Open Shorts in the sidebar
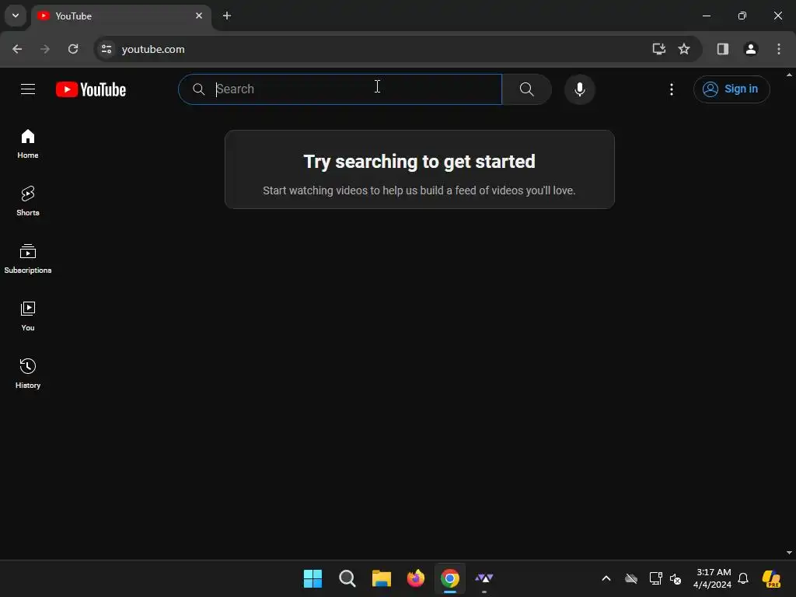Image resolution: width=796 pixels, height=597 pixels. (x=28, y=201)
